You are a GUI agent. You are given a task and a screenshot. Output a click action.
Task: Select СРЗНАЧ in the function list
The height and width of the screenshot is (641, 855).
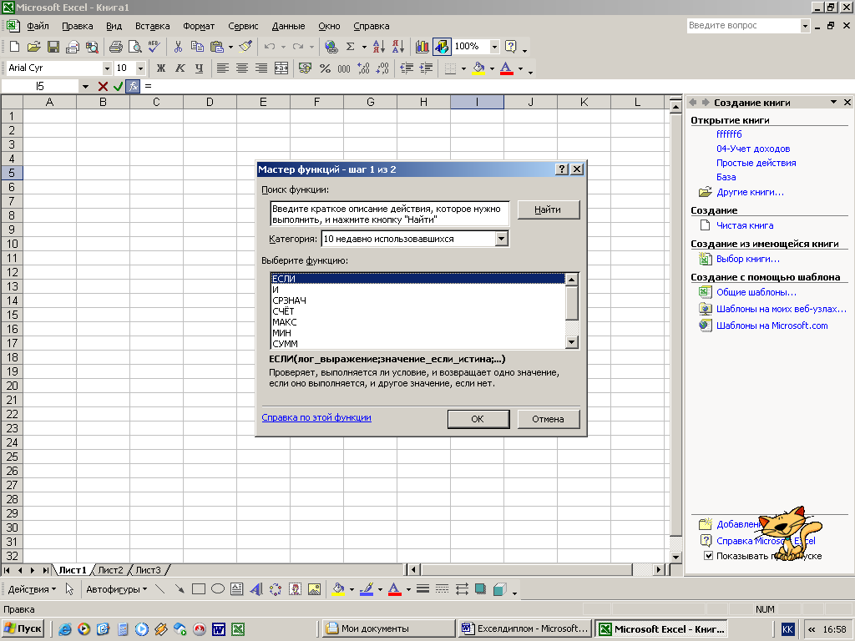[417, 300]
